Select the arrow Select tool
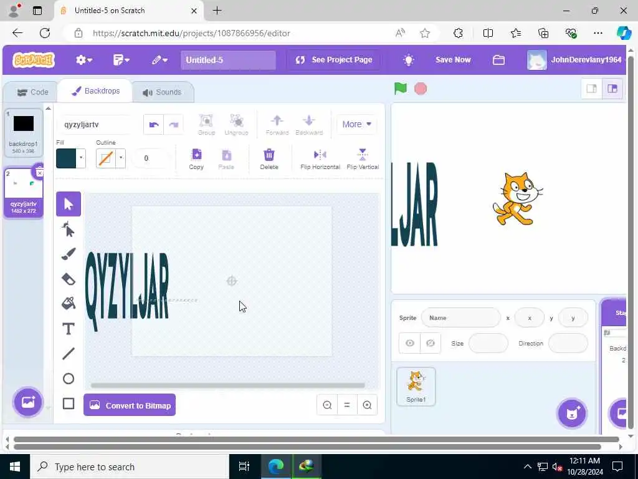The height and width of the screenshot is (479, 638). click(69, 204)
